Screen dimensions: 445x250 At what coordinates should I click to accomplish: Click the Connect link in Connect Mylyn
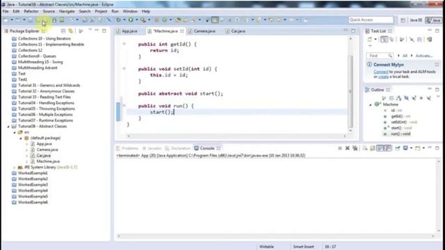click(x=381, y=72)
